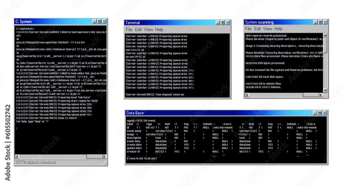This screenshot has height=186, width=342.
Task: Click scroll up arrow in System scanning
Action: [325, 35]
